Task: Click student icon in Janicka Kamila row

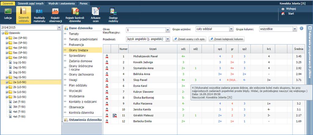Action: point(107,109)
